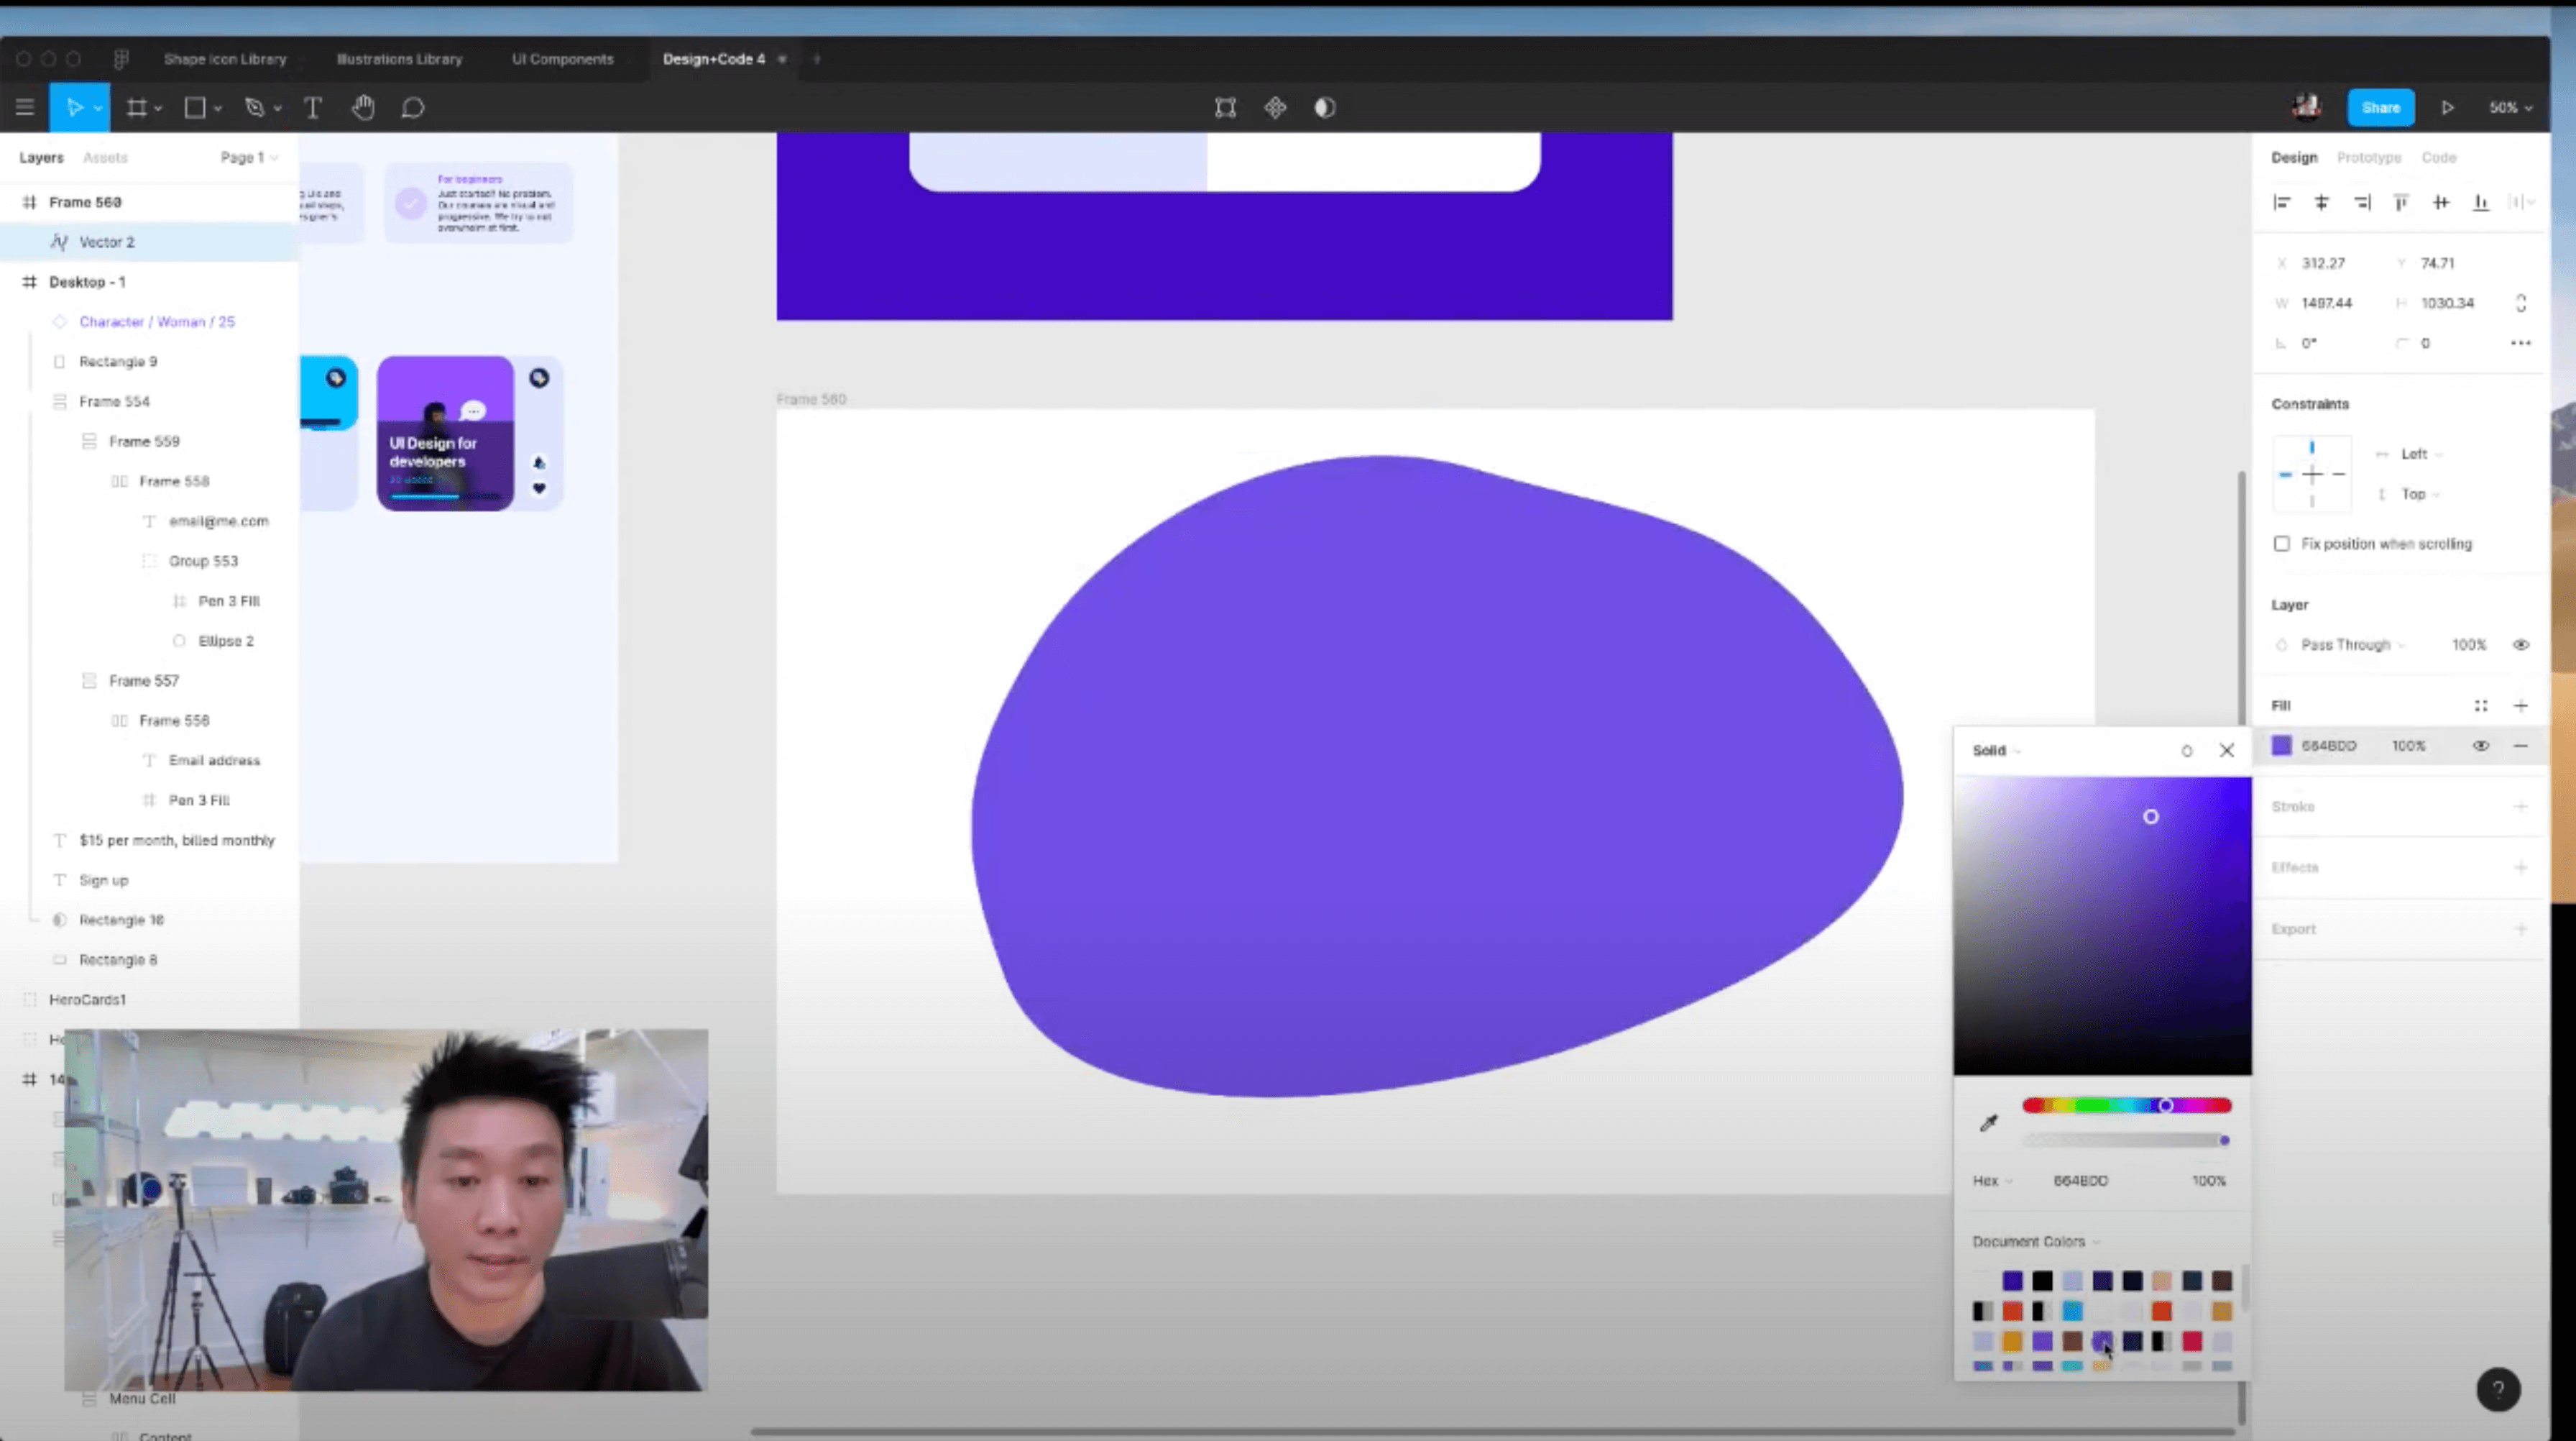Screen dimensions: 2576x1441
Task: Select the Hand tool
Action: pyautogui.click(x=363, y=107)
